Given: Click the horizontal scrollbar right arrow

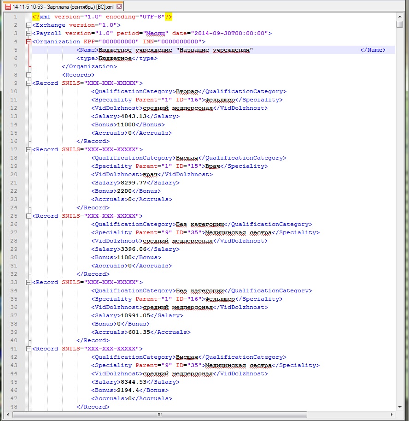Looking at the screenshot, I should click(392, 414).
